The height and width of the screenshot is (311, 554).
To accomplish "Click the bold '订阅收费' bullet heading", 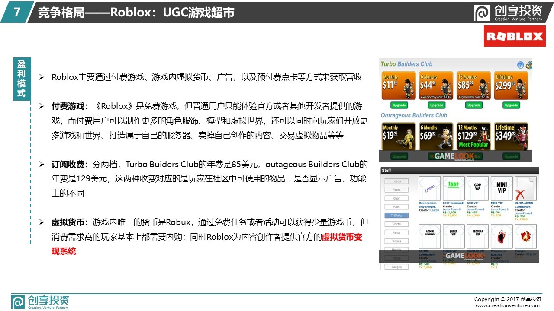I will 67,165.
